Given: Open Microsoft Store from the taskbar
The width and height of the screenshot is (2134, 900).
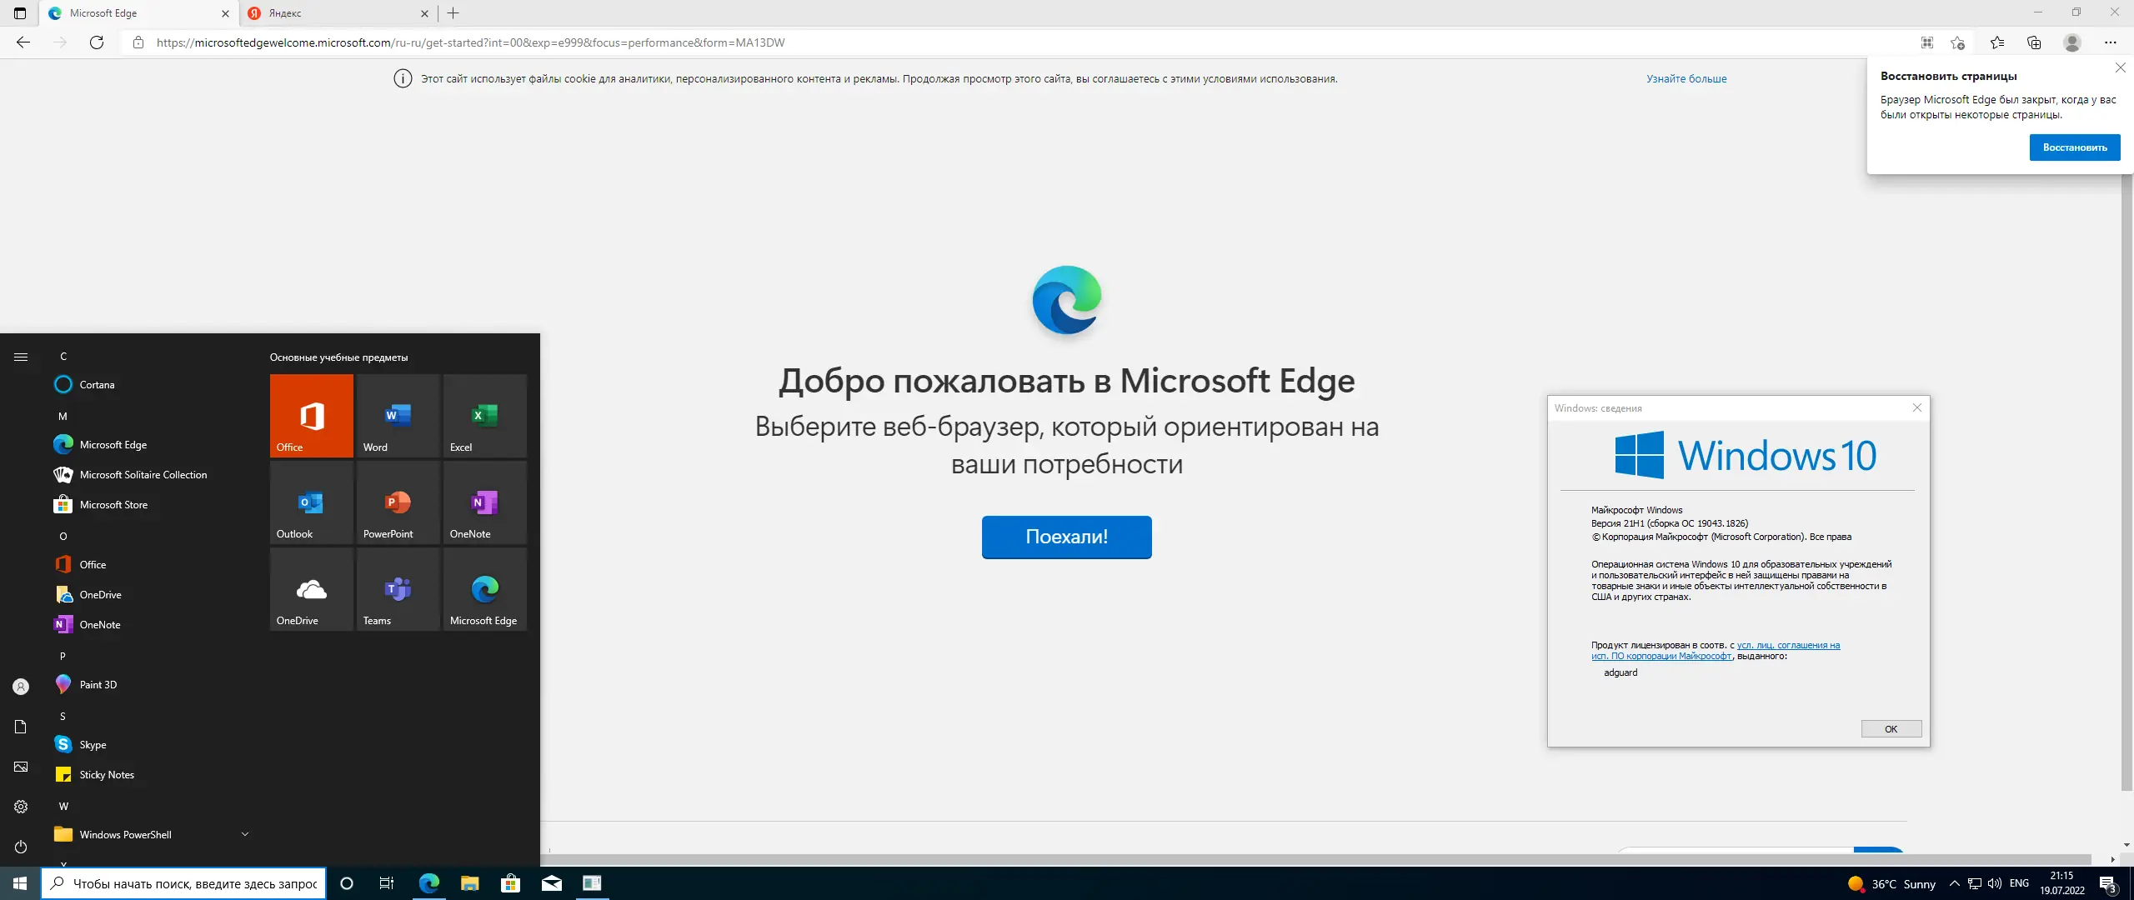Looking at the screenshot, I should tap(510, 883).
